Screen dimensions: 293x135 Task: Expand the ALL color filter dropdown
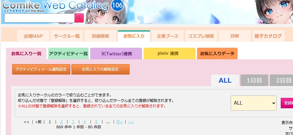254,103
